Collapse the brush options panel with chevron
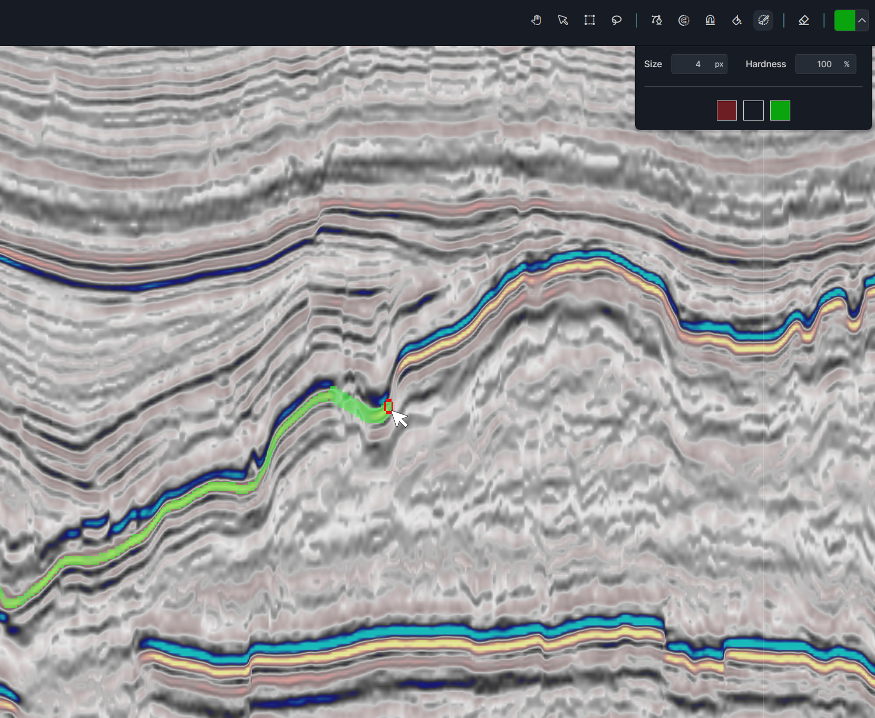 click(x=862, y=21)
